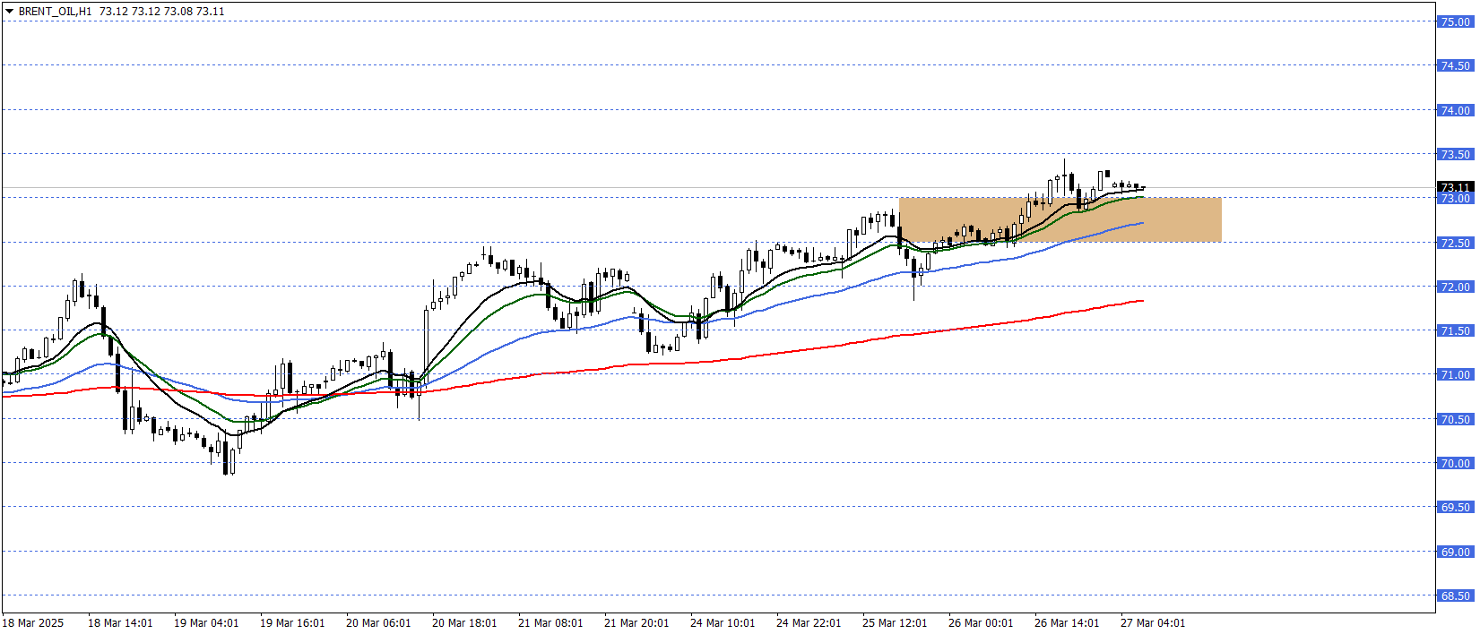Image resolution: width=1480 pixels, height=634 pixels.
Task: Click the 19 Mar 04:01 time label
Action: 206,623
